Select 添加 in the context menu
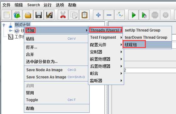This screenshot has width=176, height=114. [56, 30]
